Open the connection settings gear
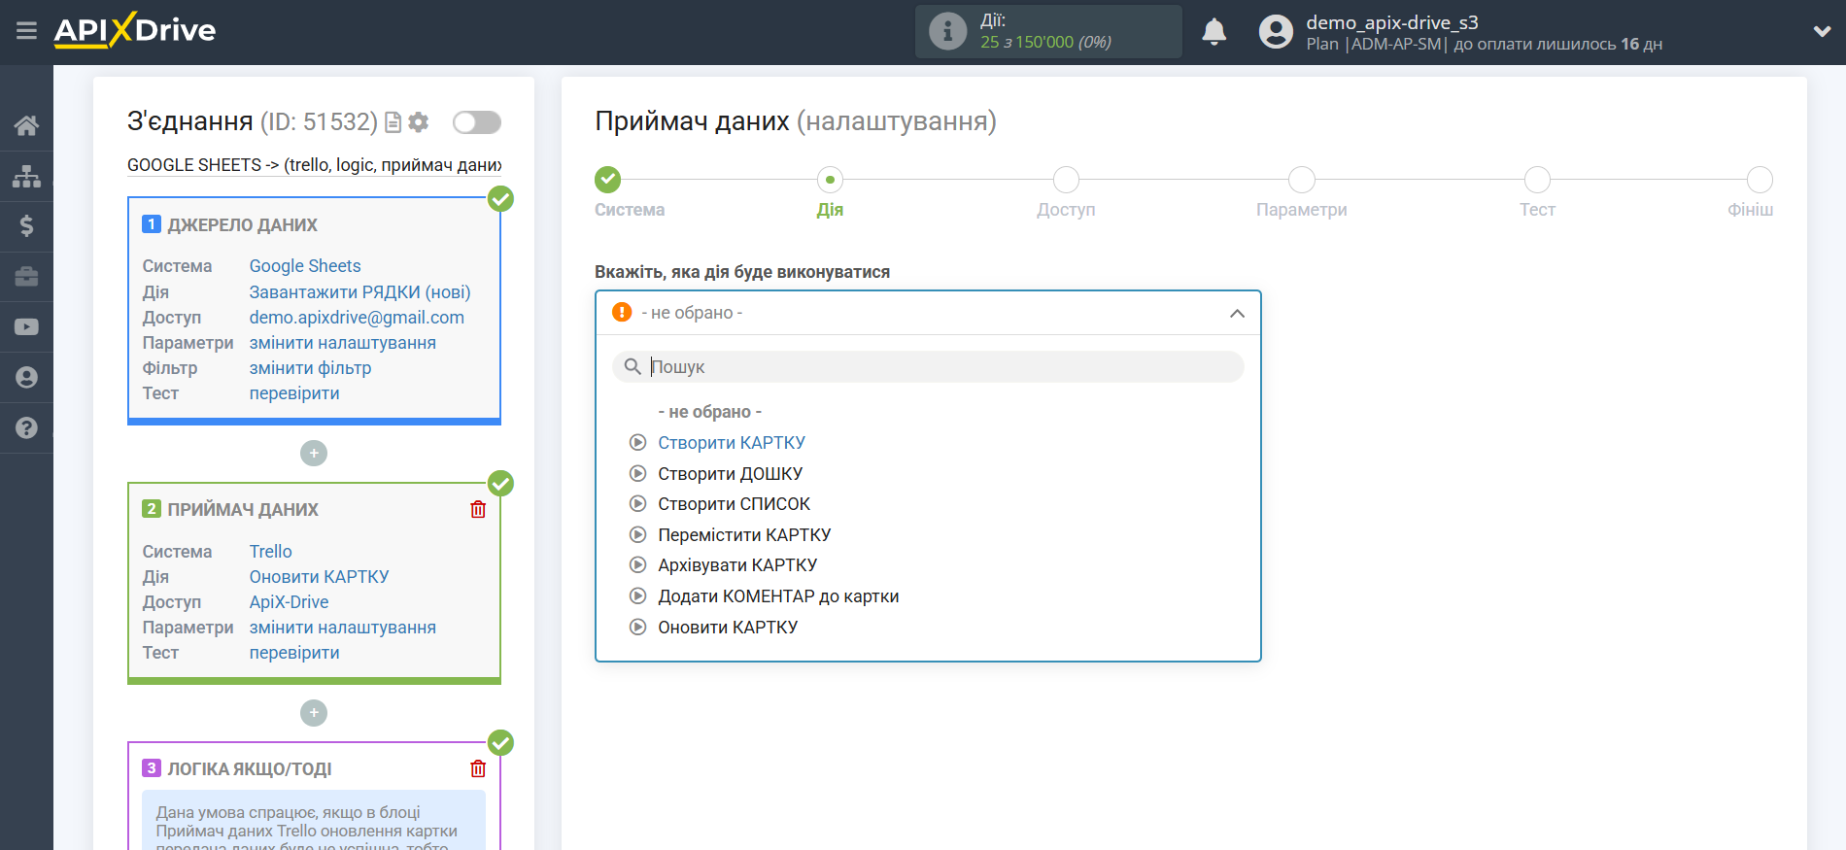This screenshot has width=1846, height=850. [419, 122]
